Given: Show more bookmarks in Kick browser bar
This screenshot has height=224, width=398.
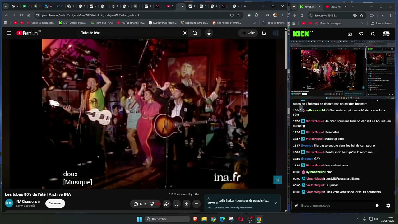Looking at the screenshot, I should click(x=362, y=23).
